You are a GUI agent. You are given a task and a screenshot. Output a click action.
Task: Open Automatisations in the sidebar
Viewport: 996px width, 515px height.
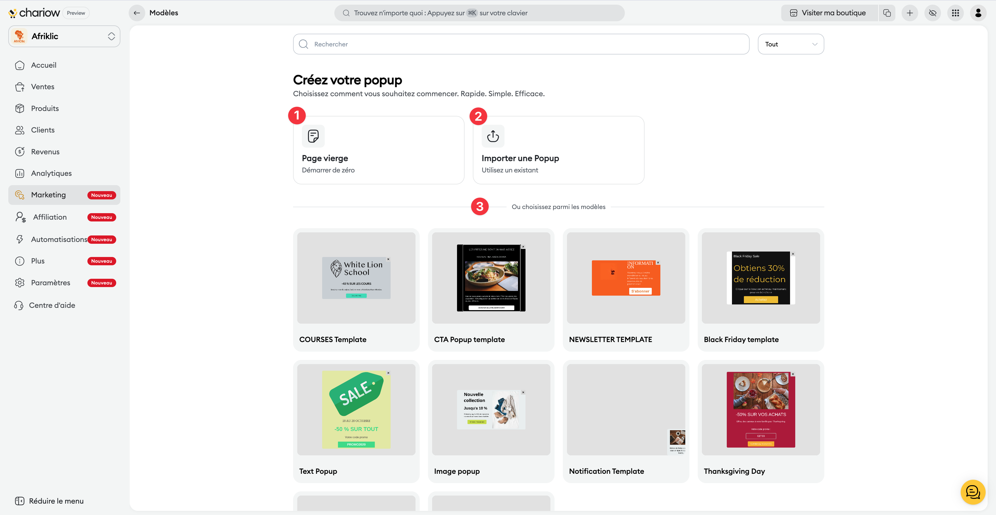tap(59, 239)
